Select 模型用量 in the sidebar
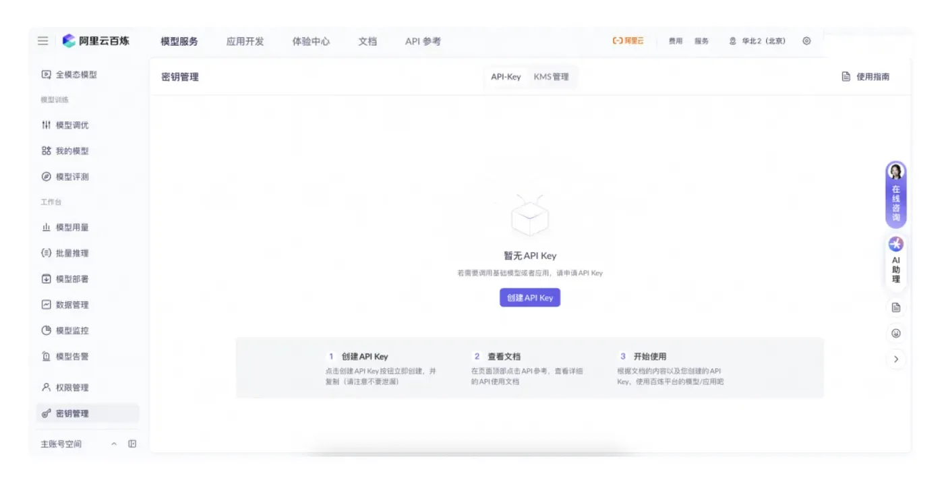 88,228
